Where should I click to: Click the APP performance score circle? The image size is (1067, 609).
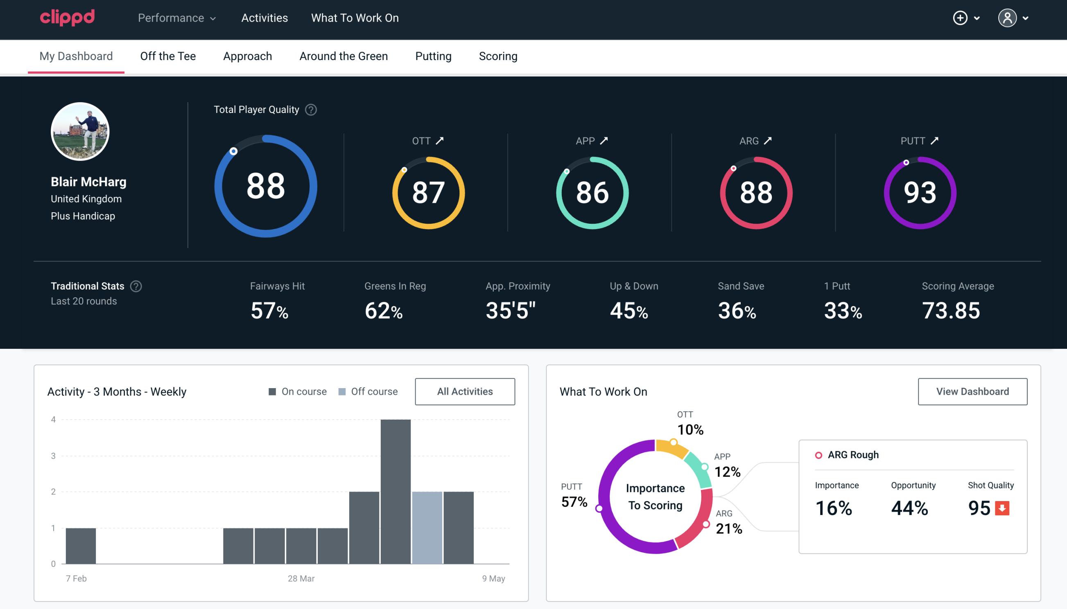tap(591, 190)
